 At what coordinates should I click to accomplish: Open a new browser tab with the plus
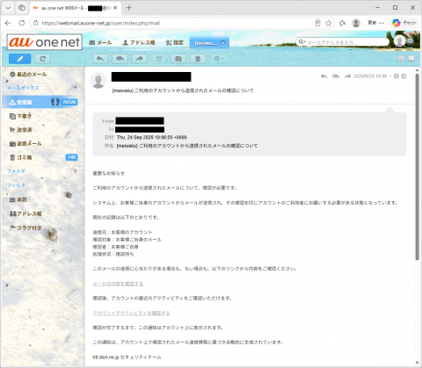(129, 8)
